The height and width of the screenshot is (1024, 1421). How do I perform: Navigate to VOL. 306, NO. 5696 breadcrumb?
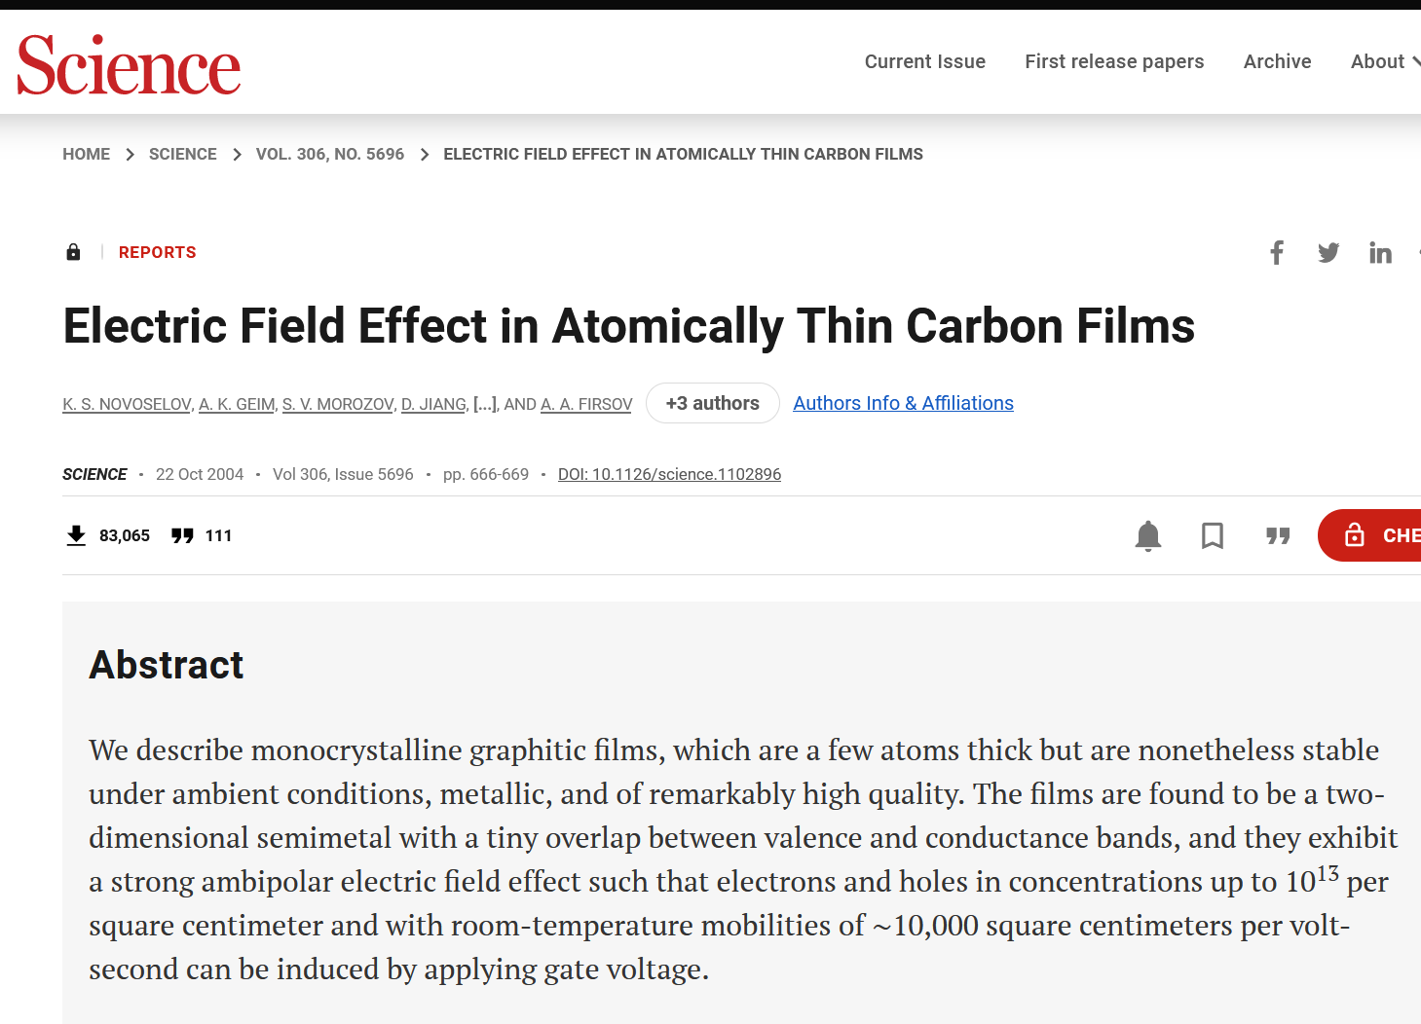point(330,154)
